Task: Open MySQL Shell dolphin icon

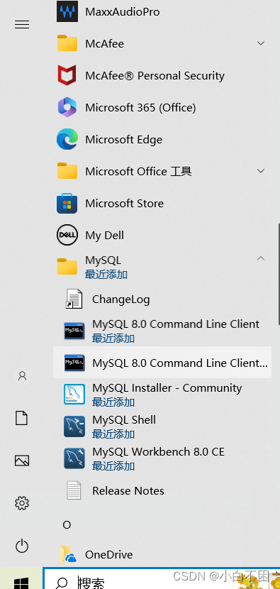Action: click(74, 426)
